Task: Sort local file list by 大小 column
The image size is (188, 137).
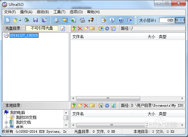Action: click(144, 114)
